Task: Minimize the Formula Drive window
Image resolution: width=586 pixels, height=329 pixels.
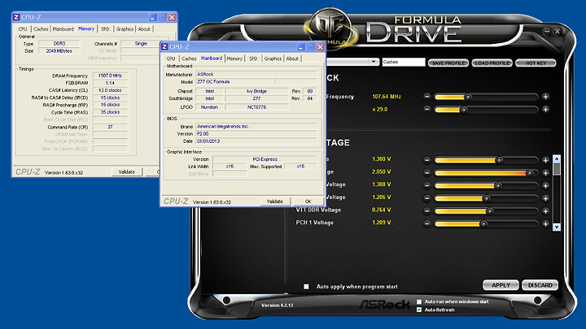Action: (x=547, y=32)
